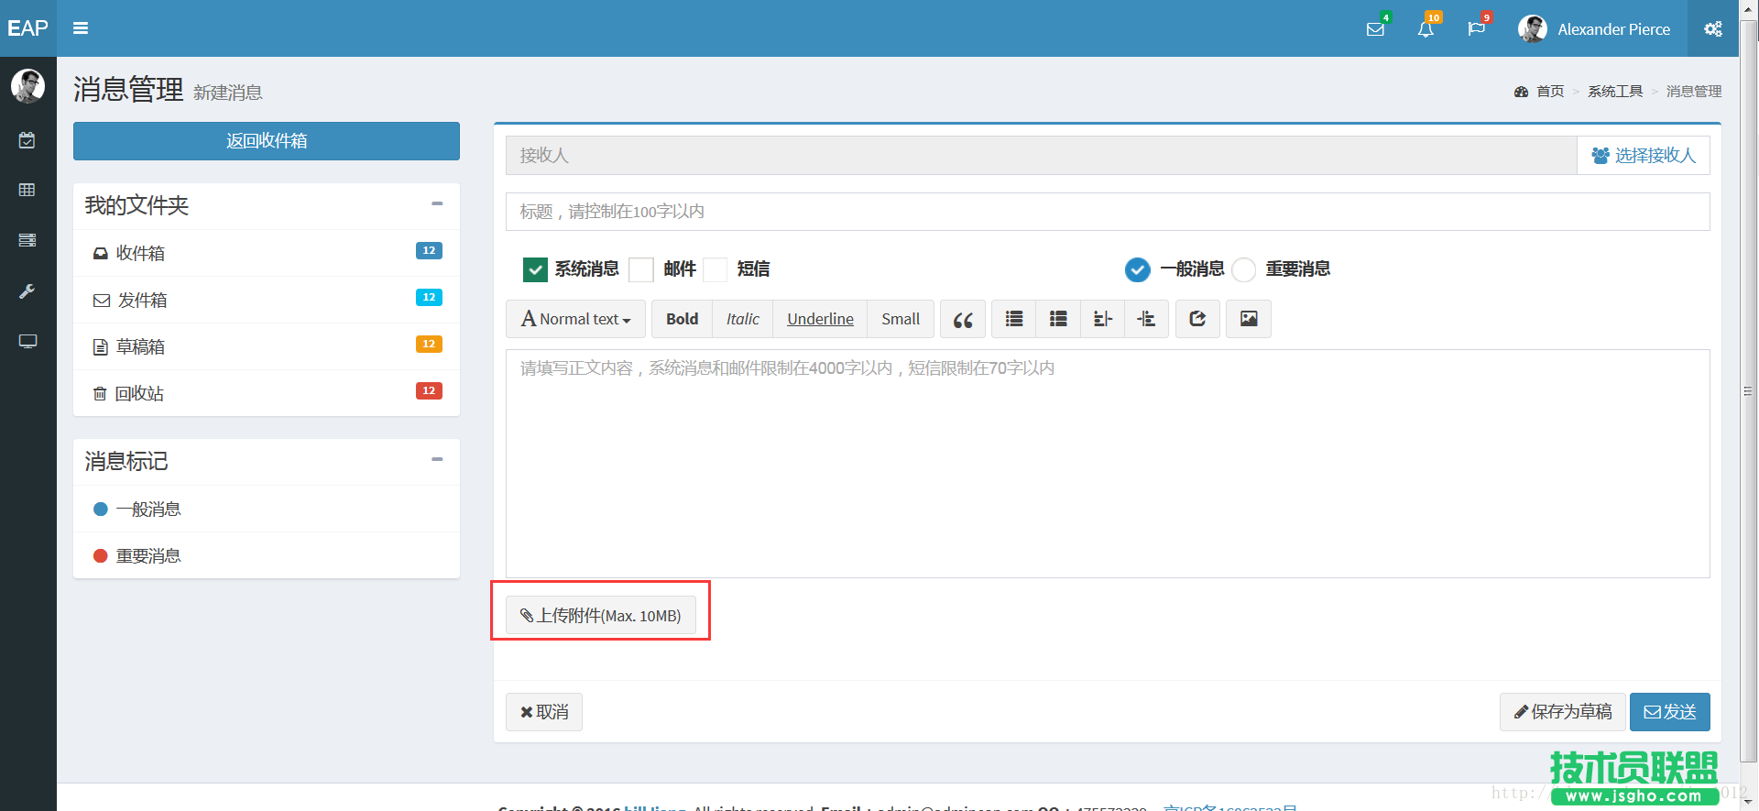The width and height of the screenshot is (1759, 811).
Task: Open the 草稿箱 folder
Action: [140, 346]
